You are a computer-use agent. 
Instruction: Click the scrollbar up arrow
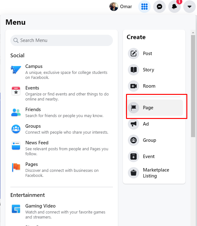193,33
